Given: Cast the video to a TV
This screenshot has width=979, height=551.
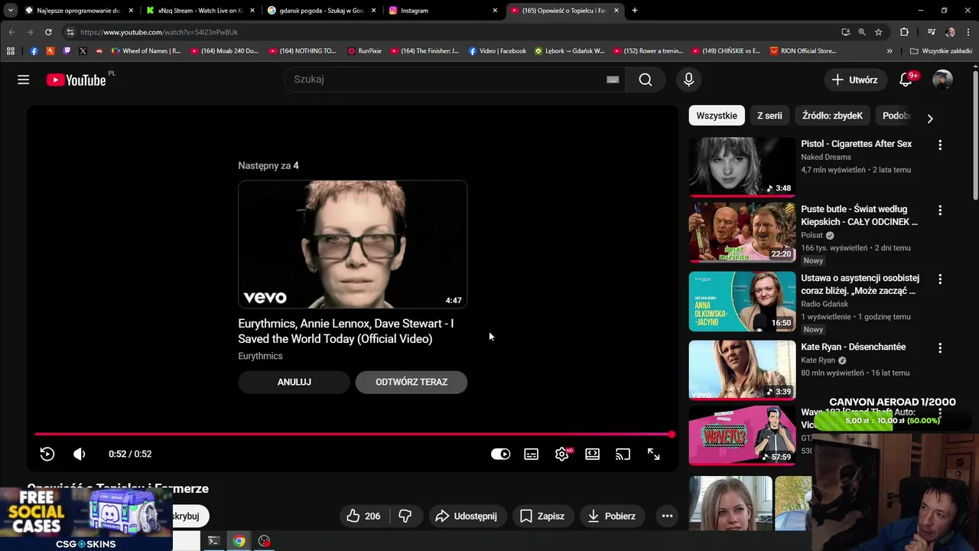Looking at the screenshot, I should 623,454.
